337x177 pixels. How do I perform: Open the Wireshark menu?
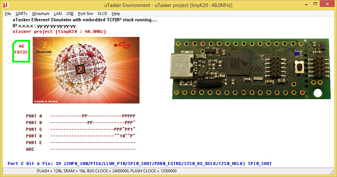point(41,14)
